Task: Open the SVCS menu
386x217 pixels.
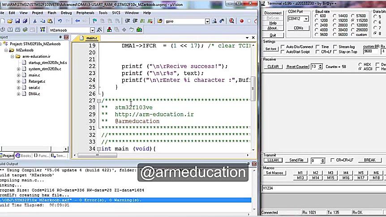Action: click(x=116, y=13)
